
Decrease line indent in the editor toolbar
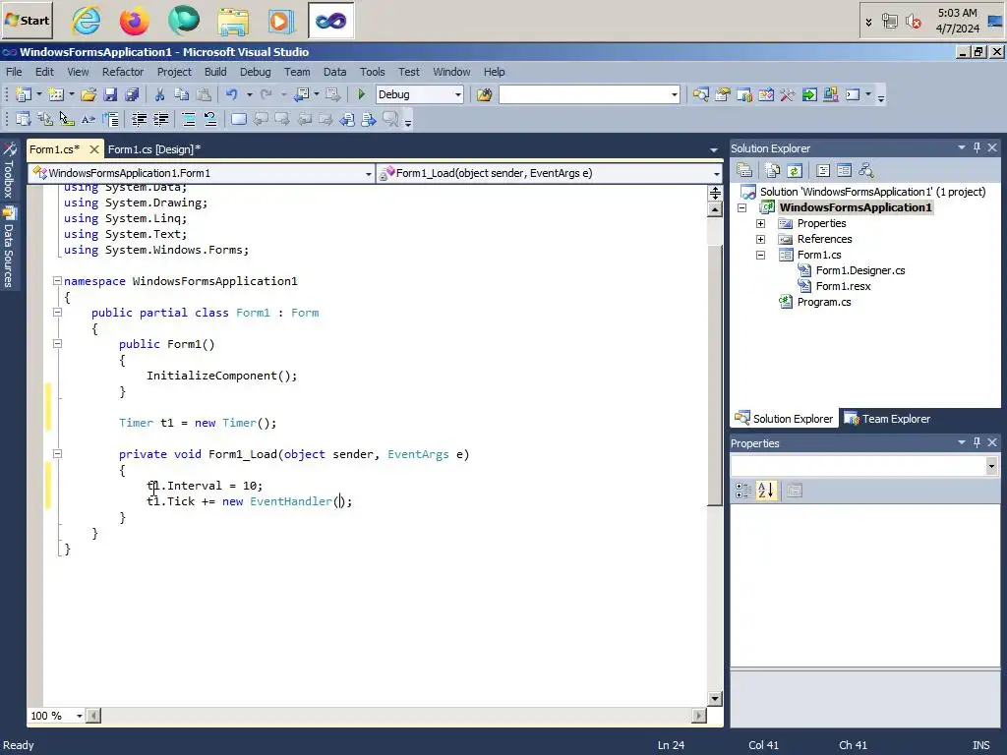pos(139,119)
